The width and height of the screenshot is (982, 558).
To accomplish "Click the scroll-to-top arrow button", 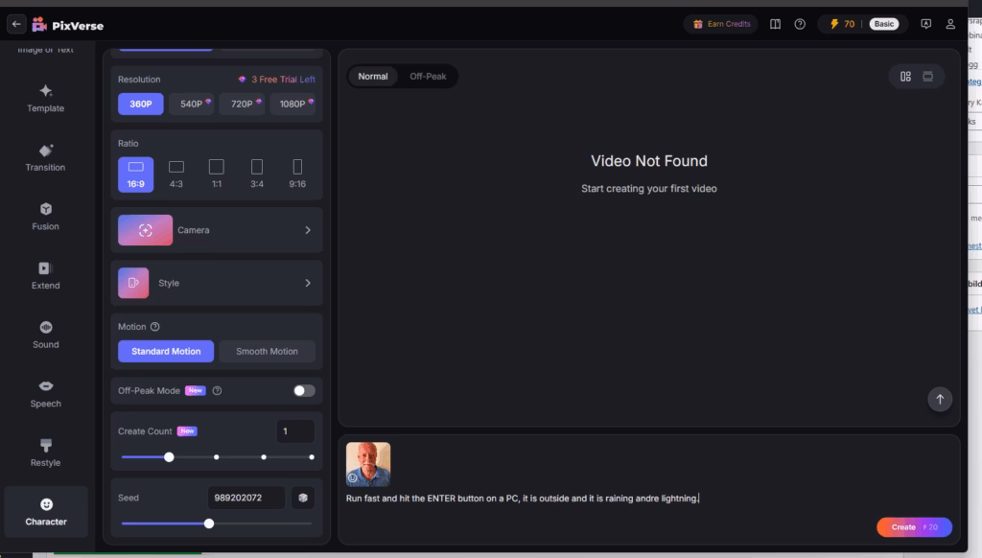I will tap(940, 399).
